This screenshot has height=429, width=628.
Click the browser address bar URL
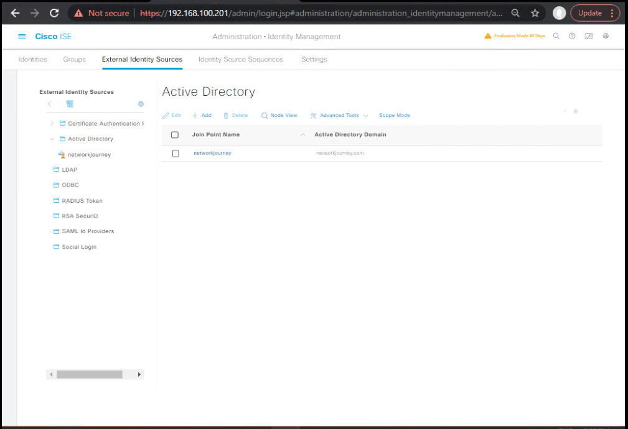[321, 13]
